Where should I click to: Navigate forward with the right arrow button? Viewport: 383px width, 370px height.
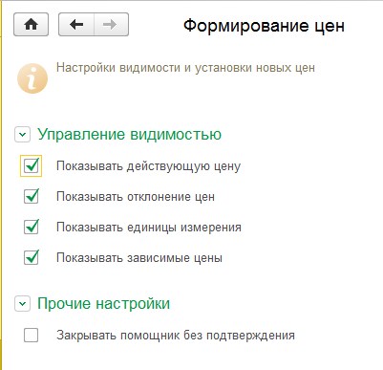[112, 25]
